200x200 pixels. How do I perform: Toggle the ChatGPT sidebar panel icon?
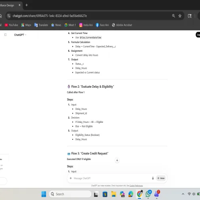6,35
